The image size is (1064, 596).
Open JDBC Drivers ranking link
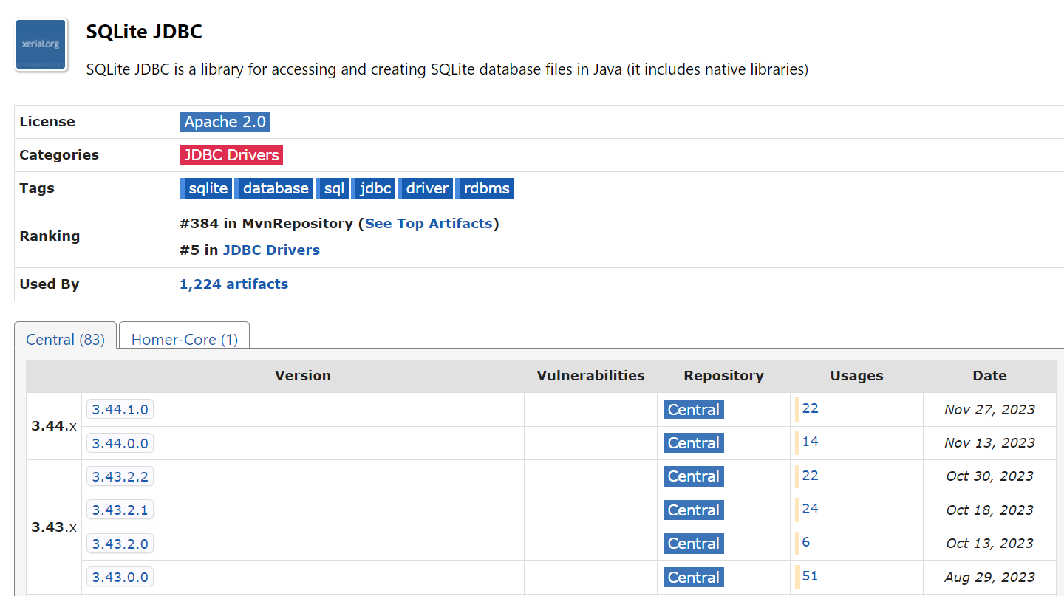(271, 250)
